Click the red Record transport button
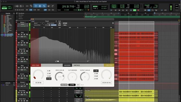This screenshot has height=102, width=181. [138, 10]
